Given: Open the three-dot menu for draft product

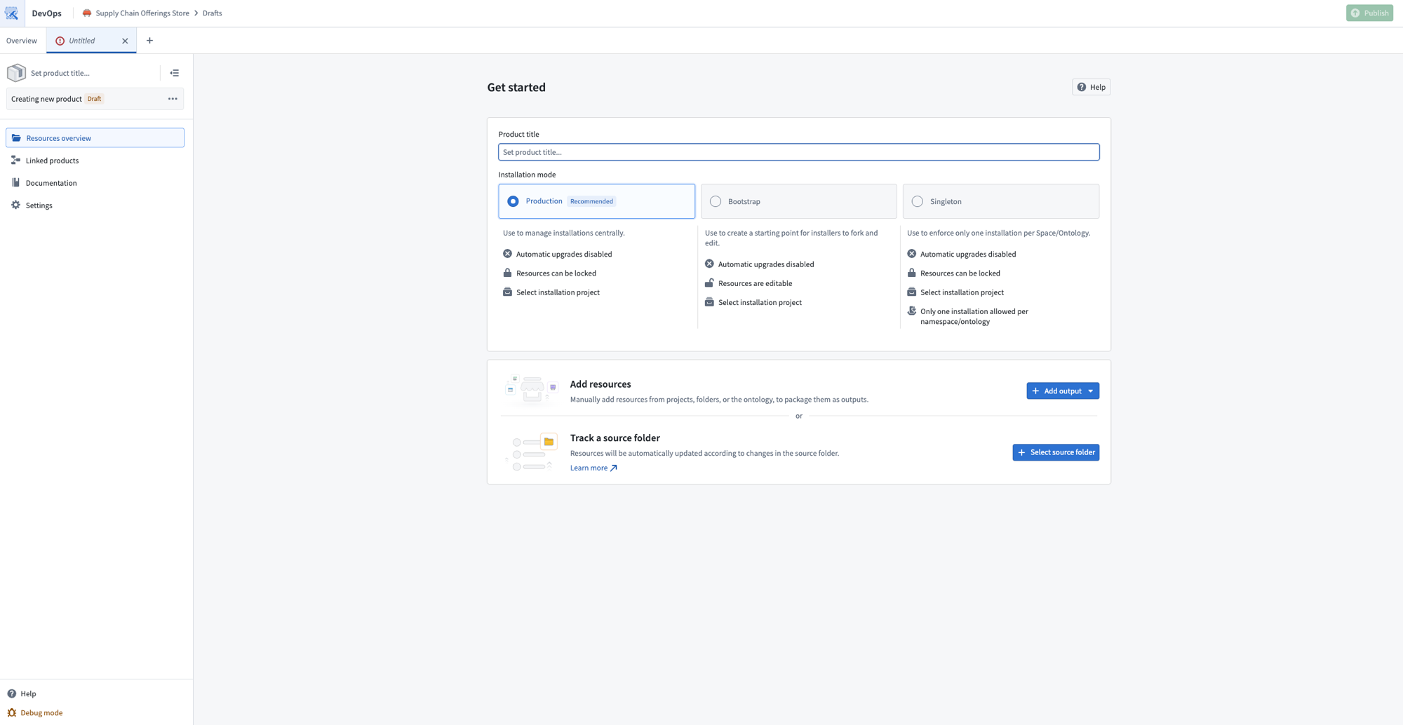Looking at the screenshot, I should coord(173,99).
